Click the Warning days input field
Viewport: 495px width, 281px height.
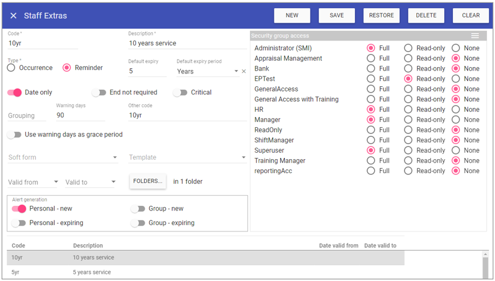[x=88, y=115]
